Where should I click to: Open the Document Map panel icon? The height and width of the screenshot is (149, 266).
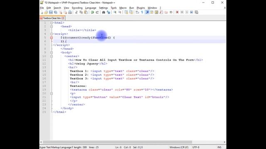coord(156,12)
